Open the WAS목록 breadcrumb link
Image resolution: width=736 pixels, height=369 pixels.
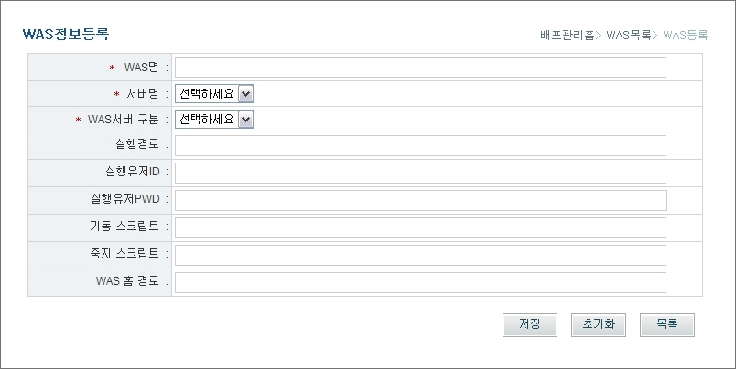pos(629,36)
